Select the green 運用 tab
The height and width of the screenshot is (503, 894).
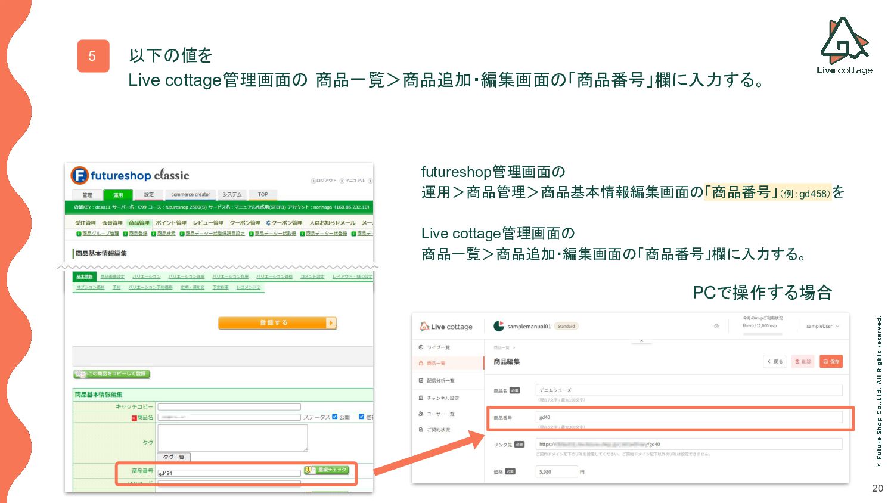point(118,195)
